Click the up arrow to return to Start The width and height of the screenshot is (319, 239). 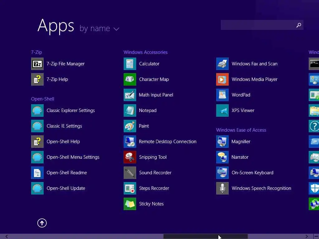(x=42, y=223)
